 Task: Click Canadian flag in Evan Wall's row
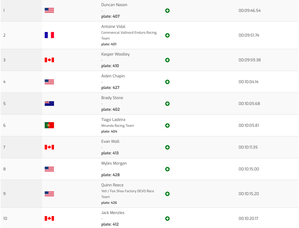pyautogui.click(x=49, y=147)
